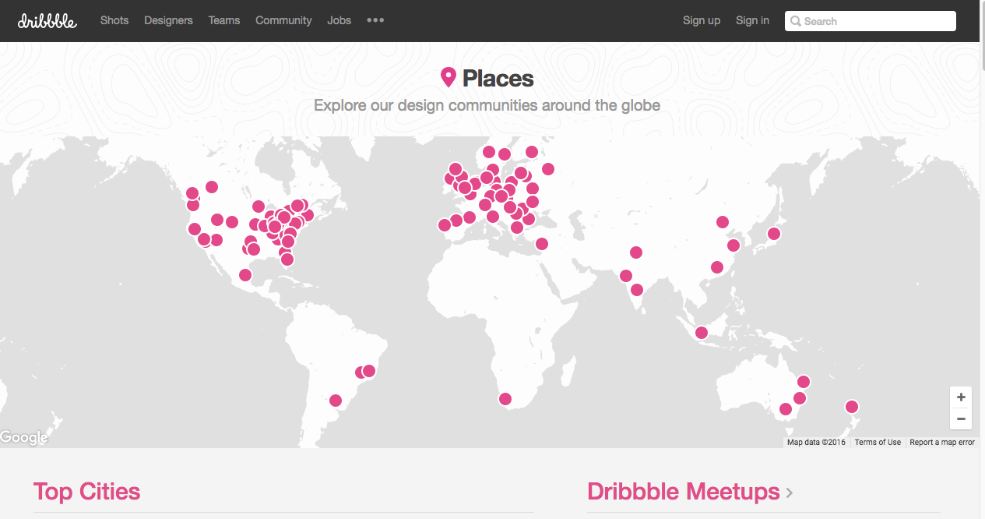
Task: Open the Designers nav item
Action: [x=168, y=20]
